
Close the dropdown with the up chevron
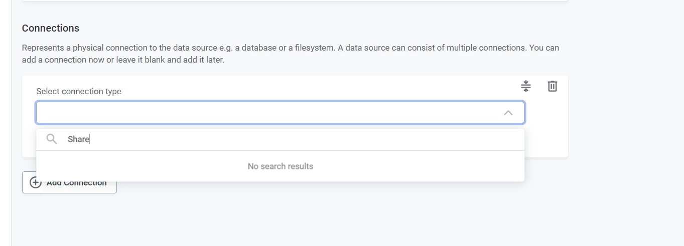(508, 113)
